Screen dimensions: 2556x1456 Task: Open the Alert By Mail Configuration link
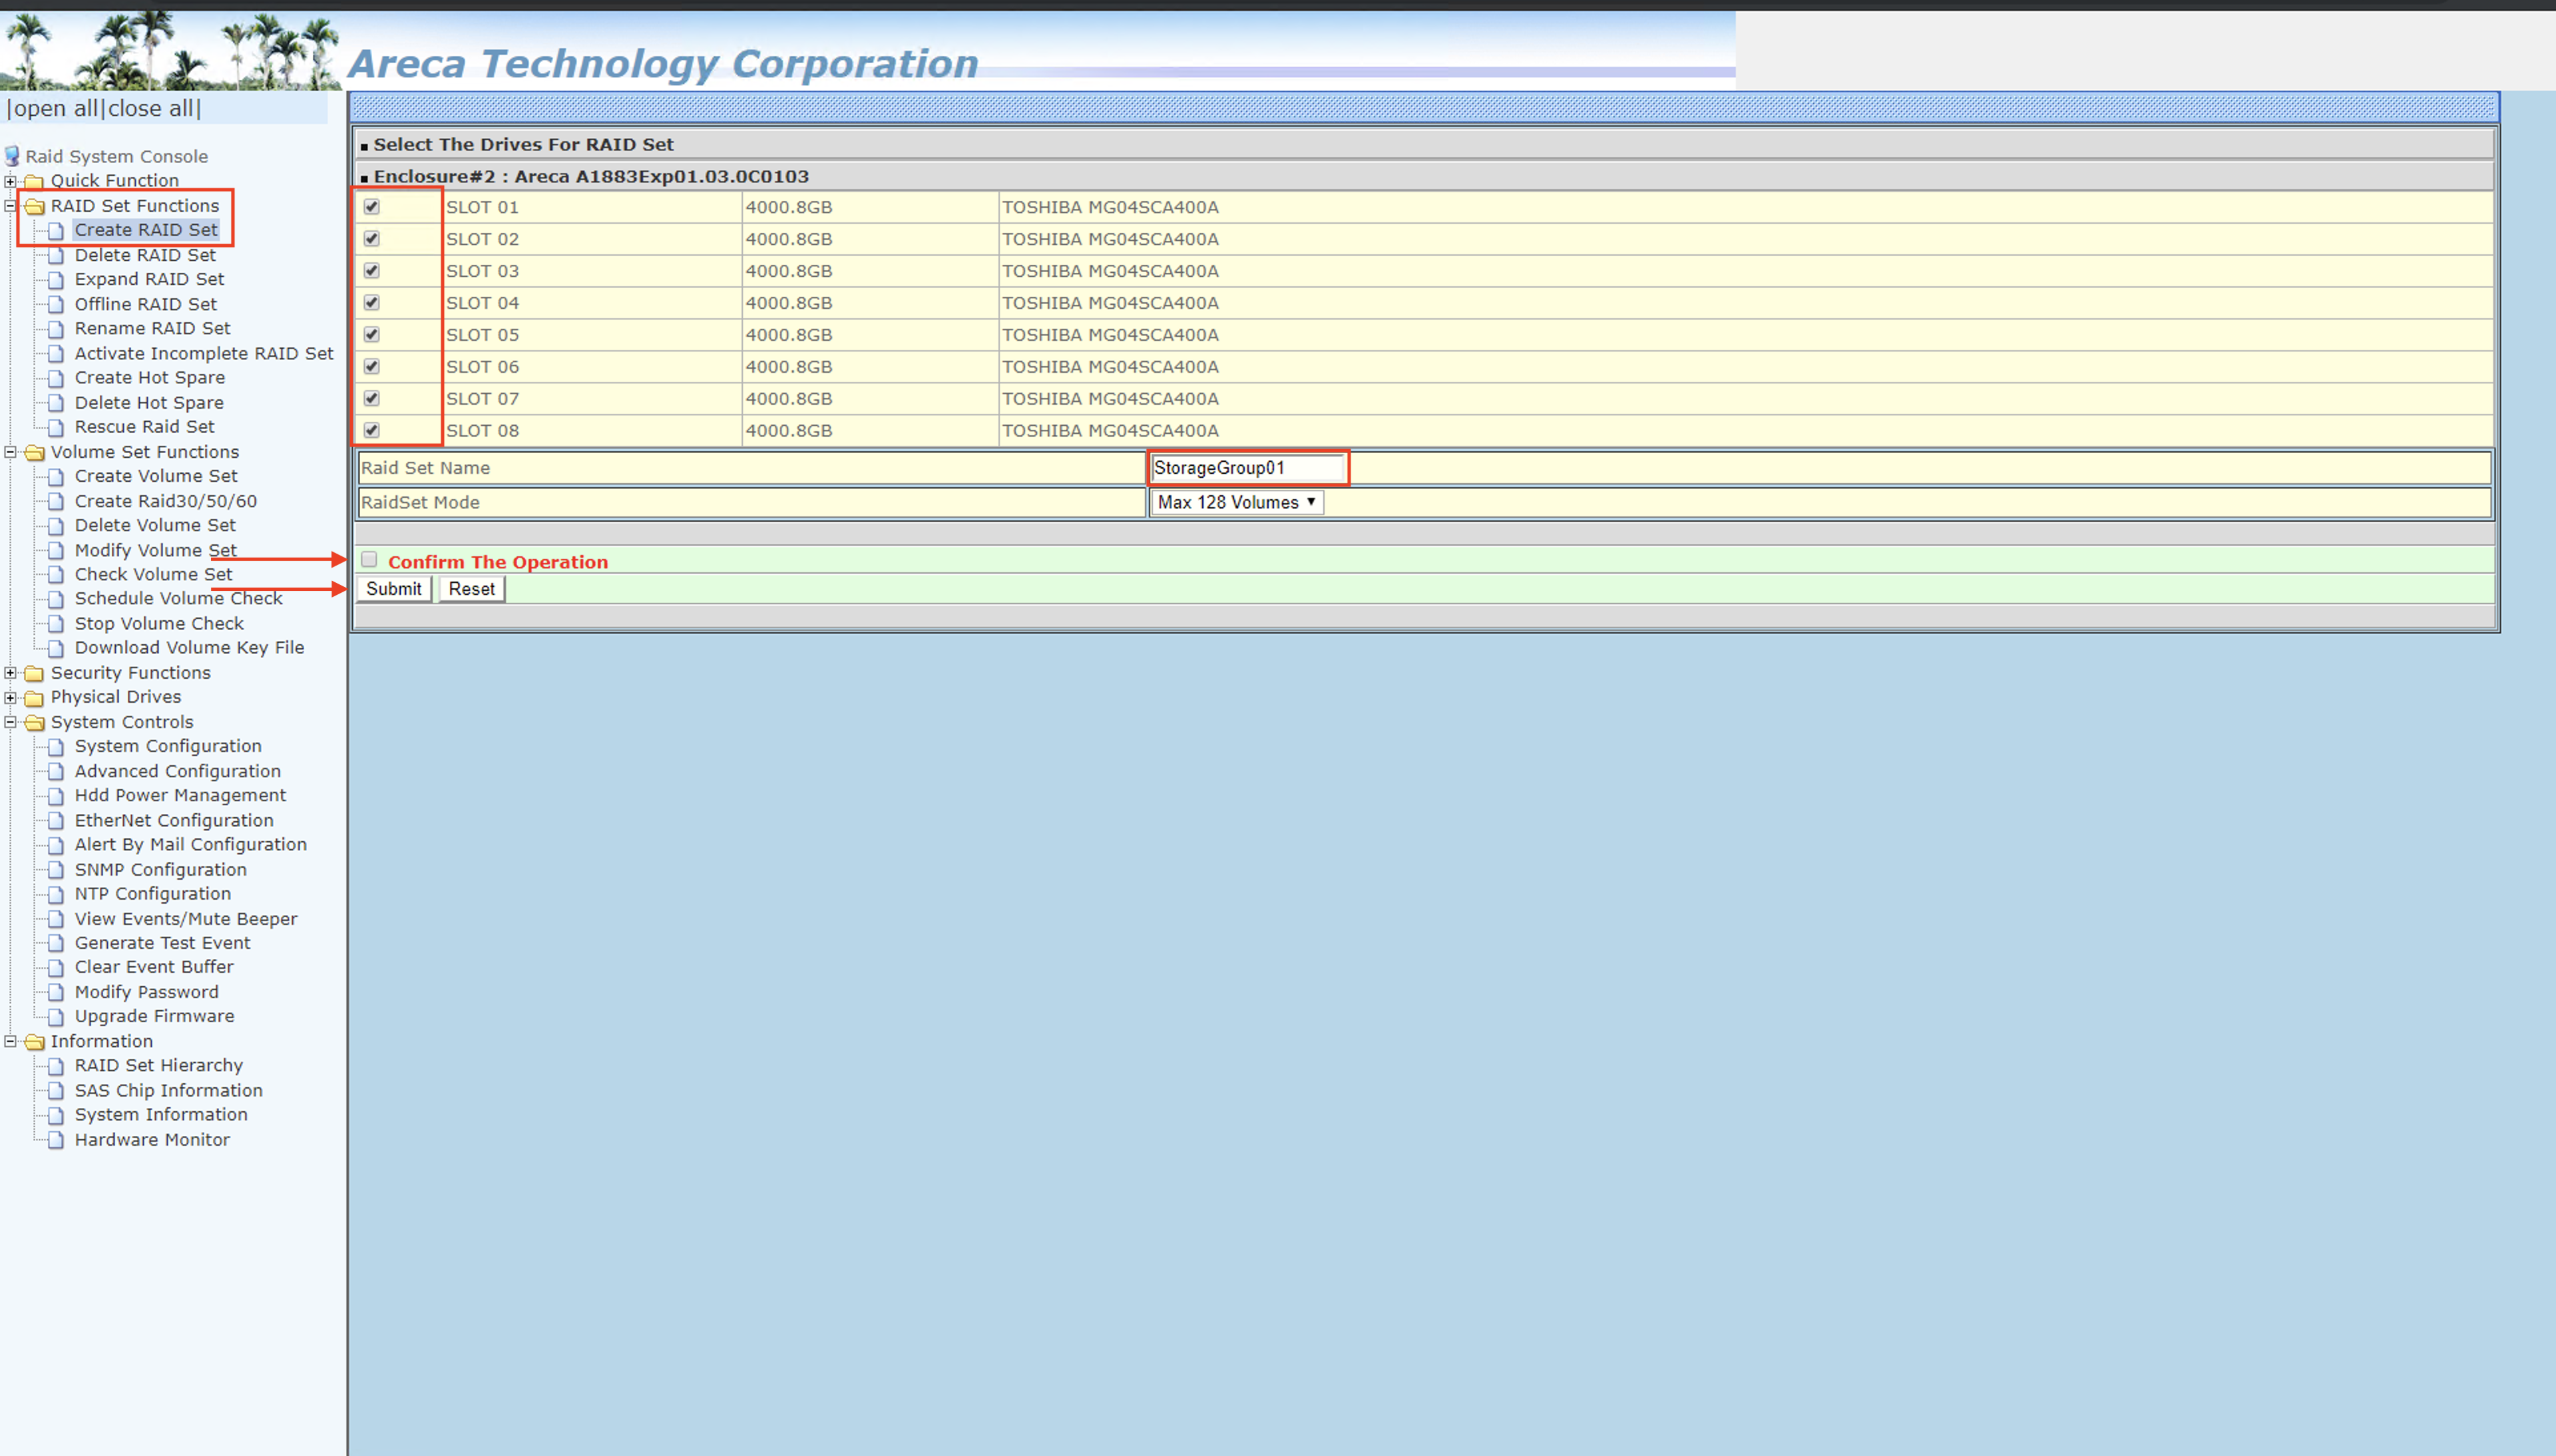(x=191, y=845)
